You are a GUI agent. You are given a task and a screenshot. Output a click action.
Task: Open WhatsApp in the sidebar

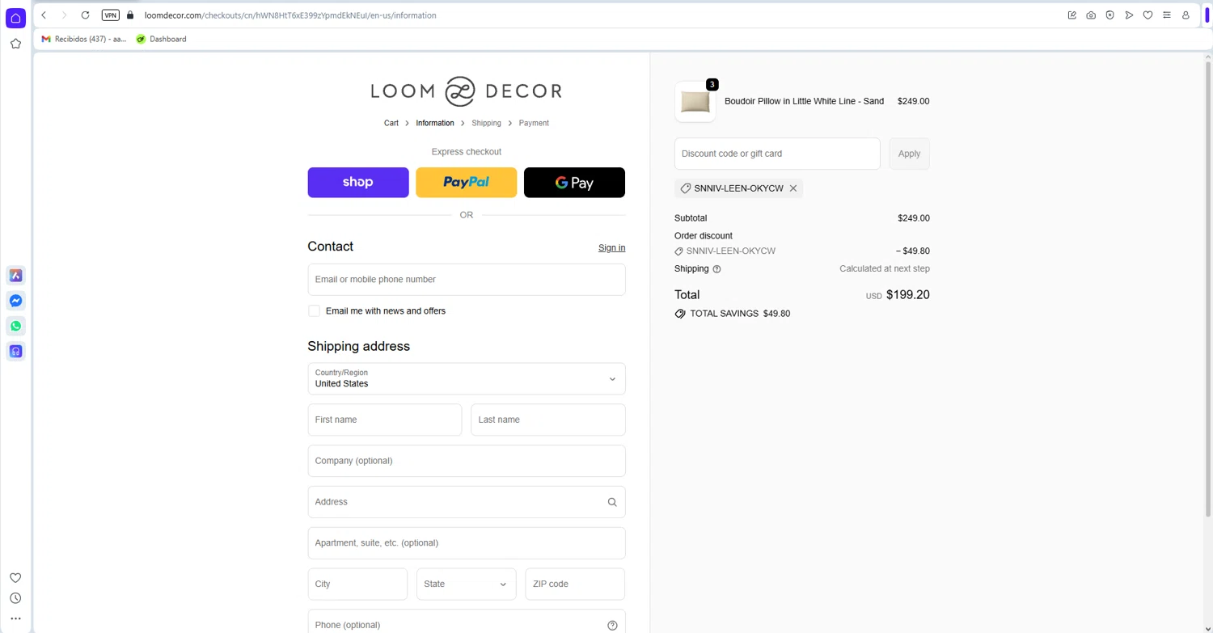(15, 326)
